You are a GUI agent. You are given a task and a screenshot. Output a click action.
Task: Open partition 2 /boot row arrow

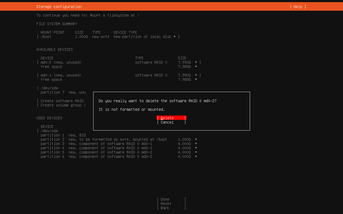[x=196, y=139]
